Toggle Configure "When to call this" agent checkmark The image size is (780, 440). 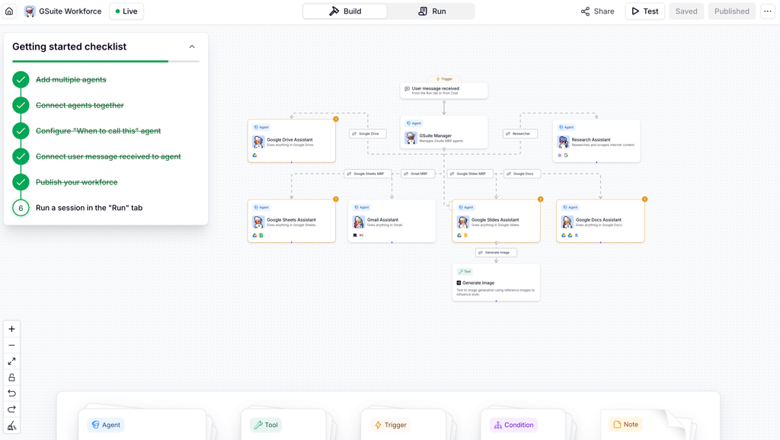(x=21, y=131)
